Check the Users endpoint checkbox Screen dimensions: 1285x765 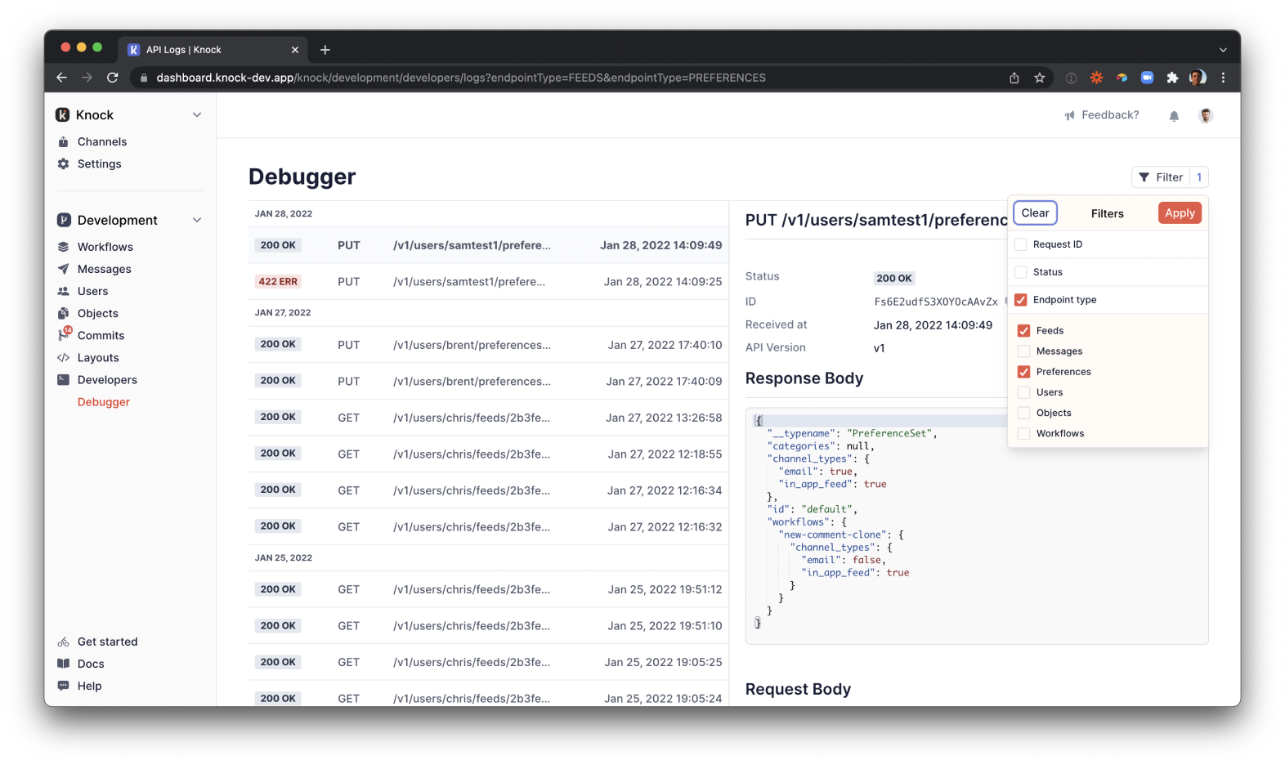click(1023, 392)
